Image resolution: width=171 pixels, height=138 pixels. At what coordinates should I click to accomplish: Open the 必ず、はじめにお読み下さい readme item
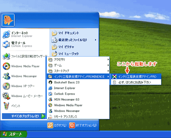click(x=136, y=82)
